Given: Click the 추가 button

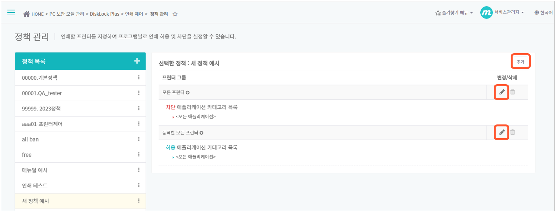Looking at the screenshot, I should [x=520, y=62].
